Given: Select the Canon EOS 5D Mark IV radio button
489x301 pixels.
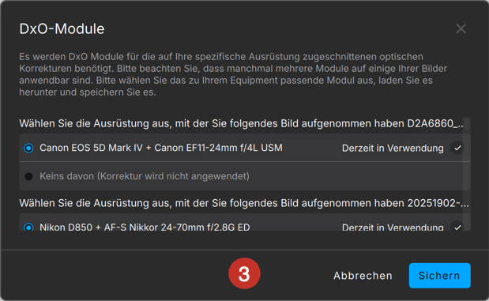Looking at the screenshot, I should coord(28,149).
